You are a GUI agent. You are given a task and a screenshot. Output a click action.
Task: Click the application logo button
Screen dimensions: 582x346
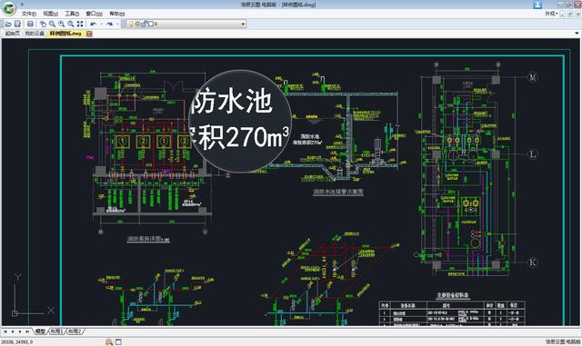(9, 9)
